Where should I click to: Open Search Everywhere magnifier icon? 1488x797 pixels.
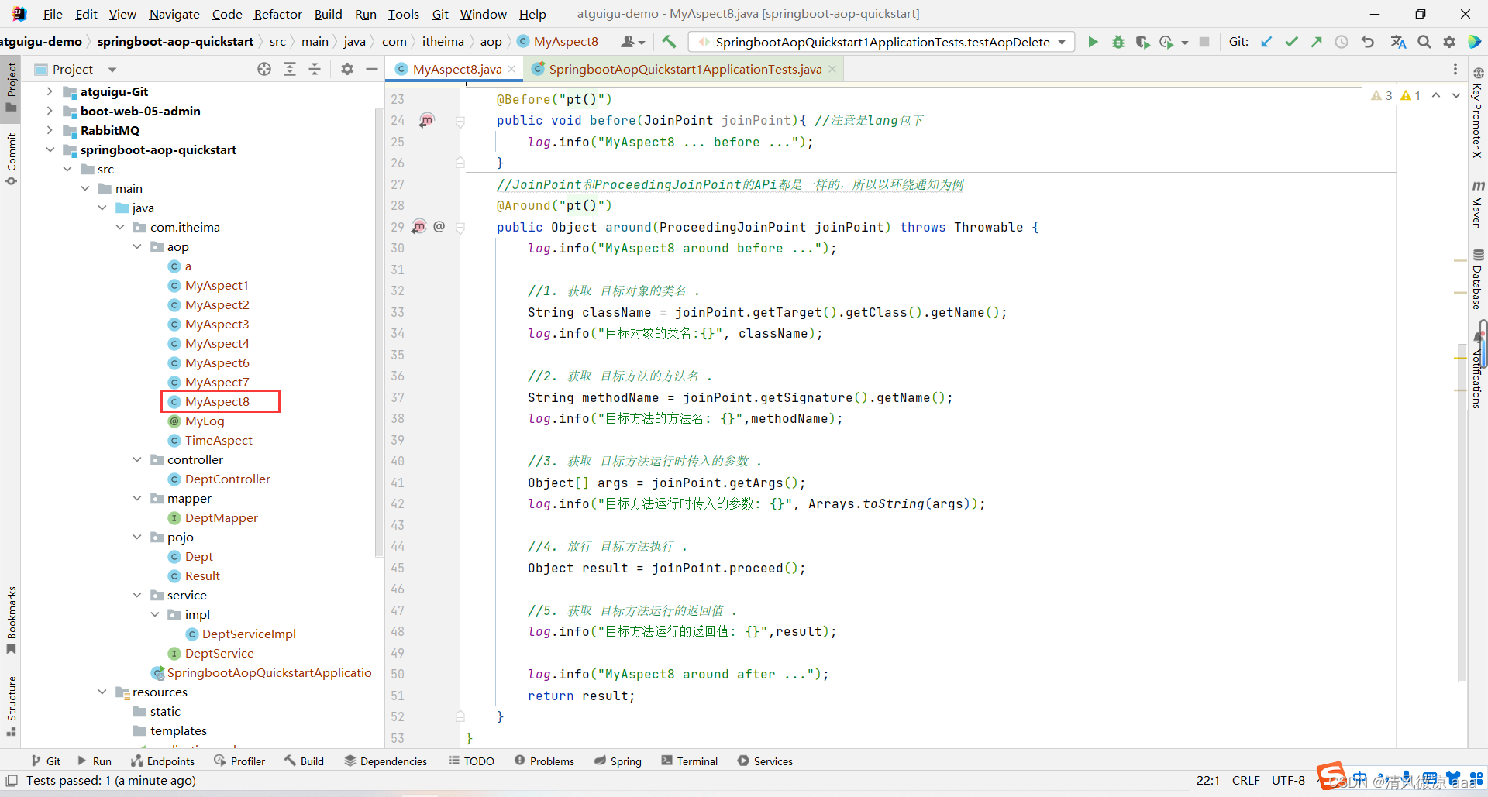tap(1424, 42)
